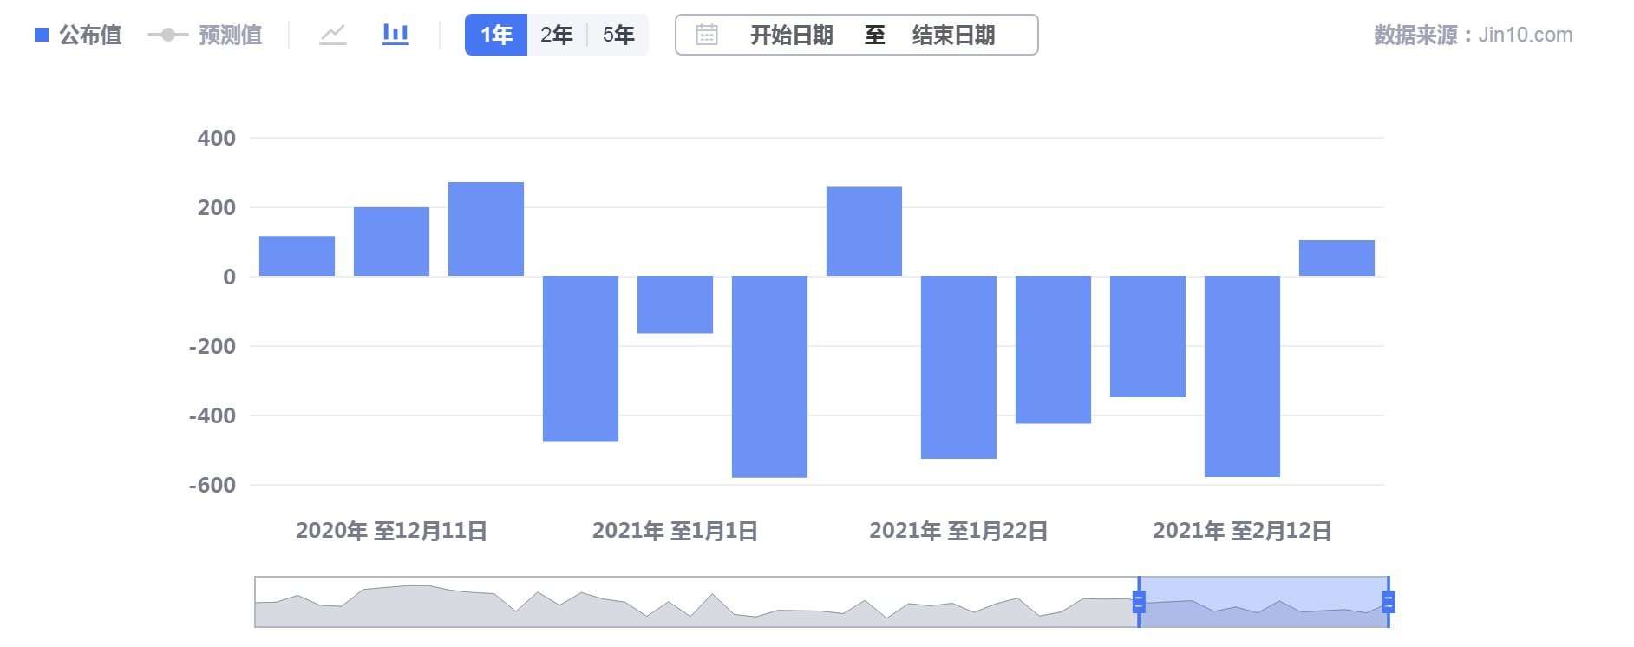Select the 2年 time range tab
The image size is (1634, 647).
[557, 35]
